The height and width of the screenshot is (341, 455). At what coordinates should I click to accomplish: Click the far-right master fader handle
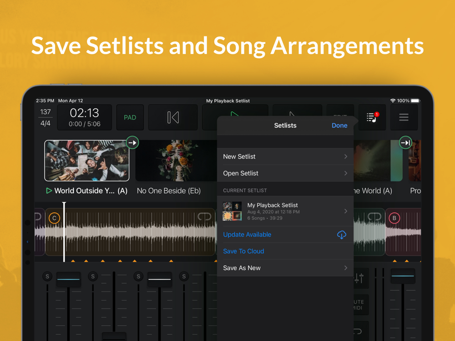pyautogui.click(x=403, y=276)
